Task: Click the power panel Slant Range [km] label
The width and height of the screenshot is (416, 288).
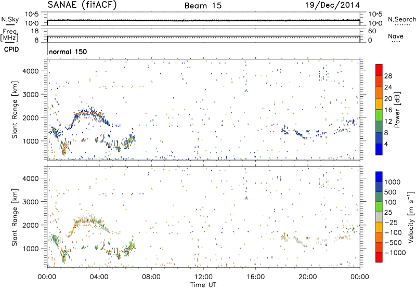Action: click(15, 110)
